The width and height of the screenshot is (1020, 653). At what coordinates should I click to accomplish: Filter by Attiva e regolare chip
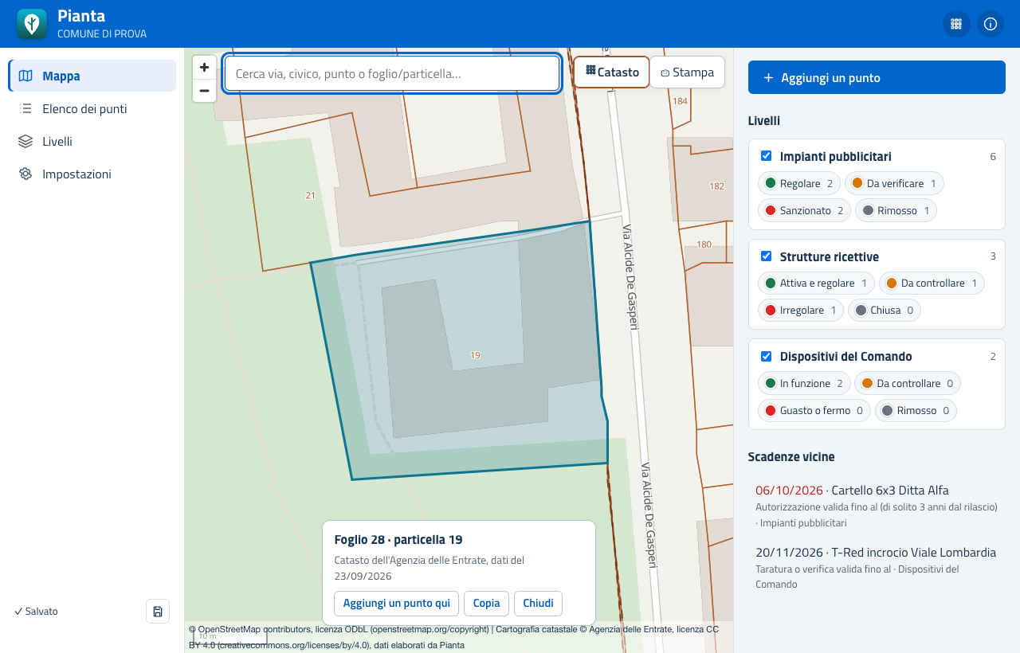click(816, 283)
